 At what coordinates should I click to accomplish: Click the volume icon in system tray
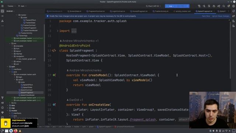(214, 131)
